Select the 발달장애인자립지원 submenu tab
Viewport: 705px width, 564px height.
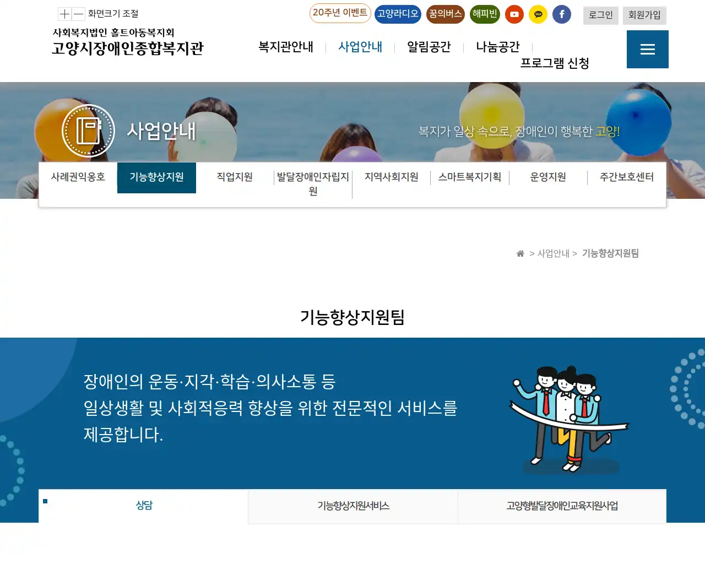313,184
